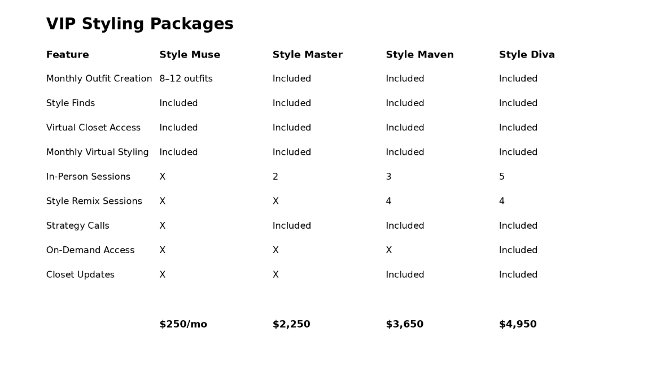The width and height of the screenshot is (647, 375).
Task: Click the Monthly Outfit Creation row label
Action: pyautogui.click(x=99, y=79)
